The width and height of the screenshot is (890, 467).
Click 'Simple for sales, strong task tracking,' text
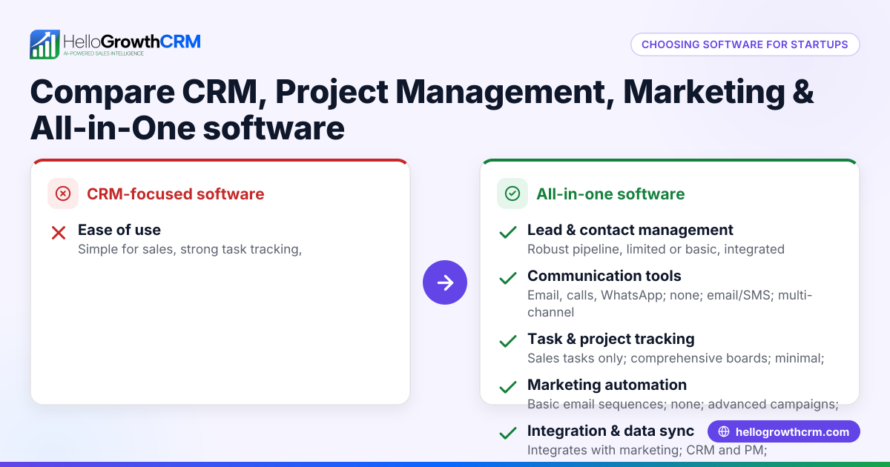(x=190, y=249)
